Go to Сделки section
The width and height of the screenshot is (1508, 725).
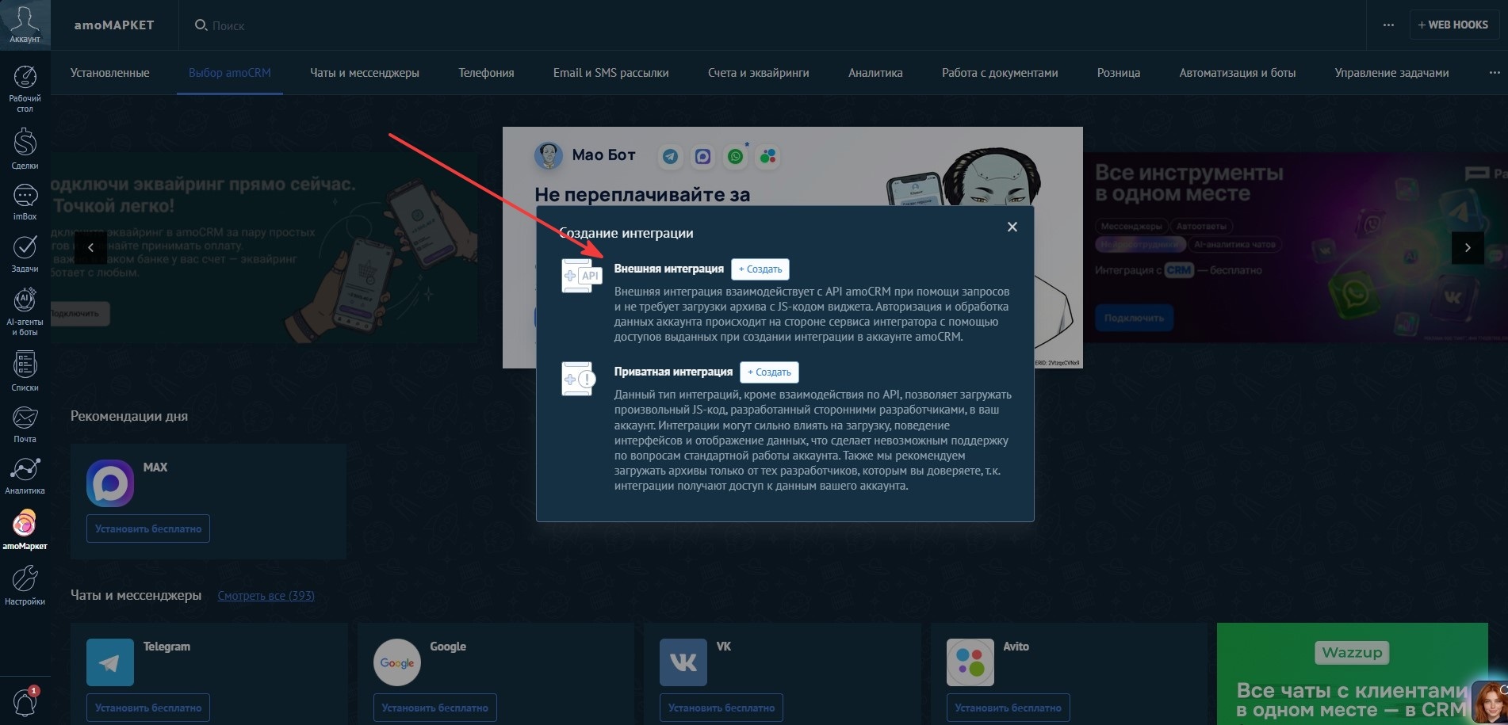pyautogui.click(x=25, y=149)
